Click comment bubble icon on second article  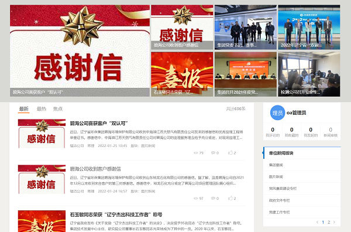213,199
